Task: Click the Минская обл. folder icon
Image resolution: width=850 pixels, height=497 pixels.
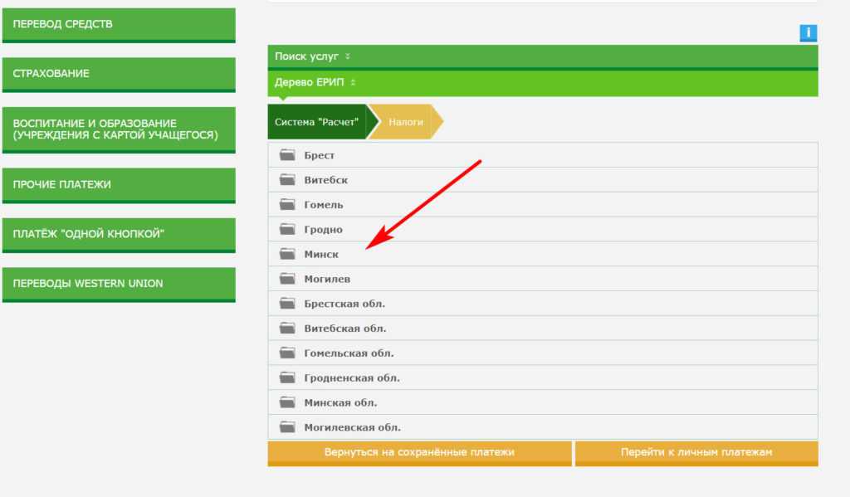Action: point(288,402)
